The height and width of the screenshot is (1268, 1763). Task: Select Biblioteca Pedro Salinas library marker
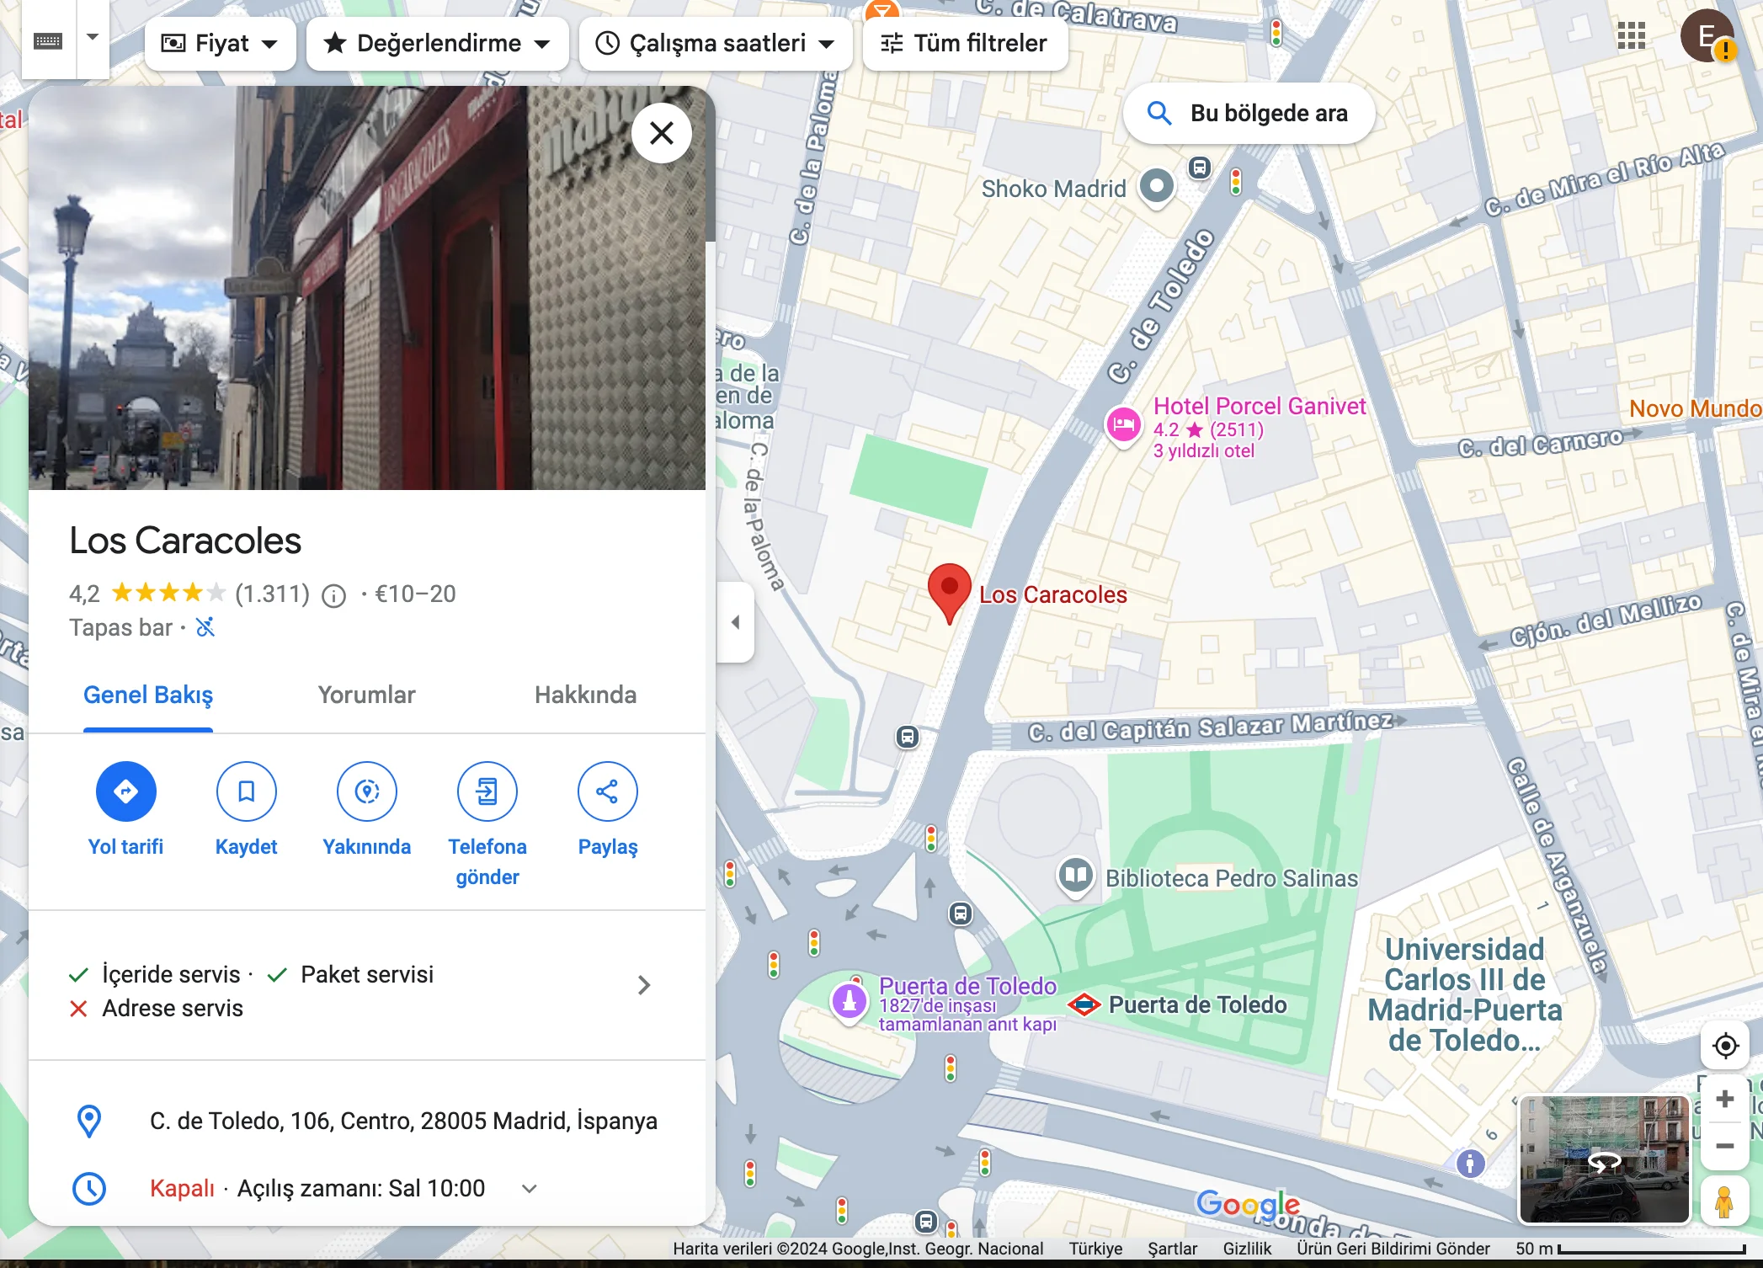(x=1076, y=876)
